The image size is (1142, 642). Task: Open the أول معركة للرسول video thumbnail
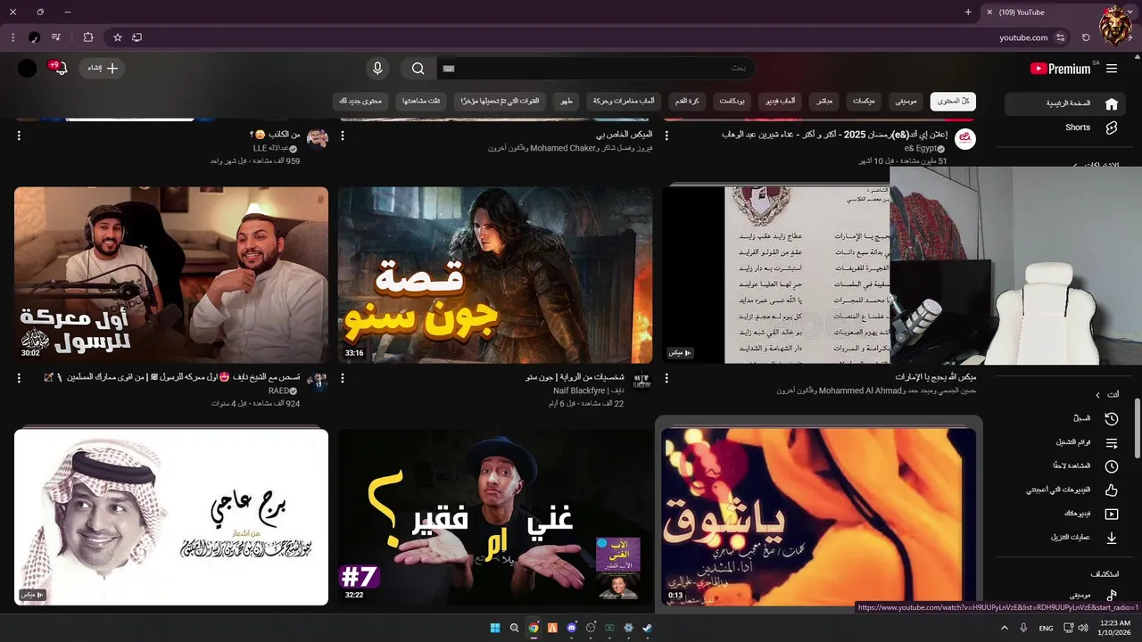point(171,275)
